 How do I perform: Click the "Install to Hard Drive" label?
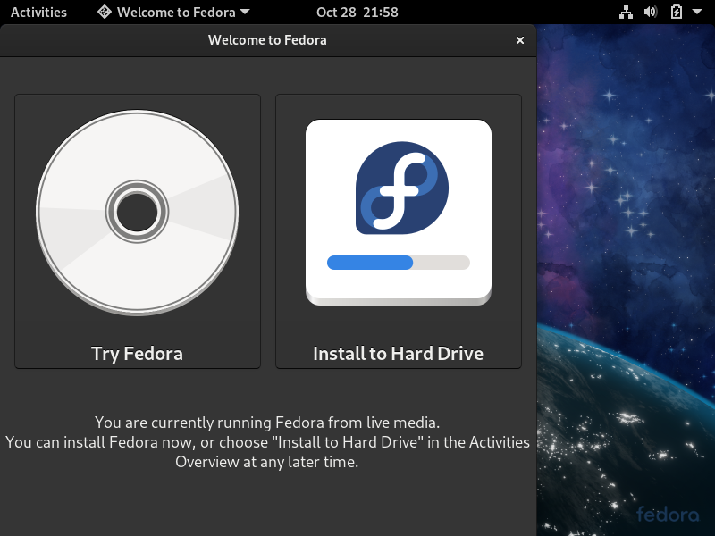point(398,354)
